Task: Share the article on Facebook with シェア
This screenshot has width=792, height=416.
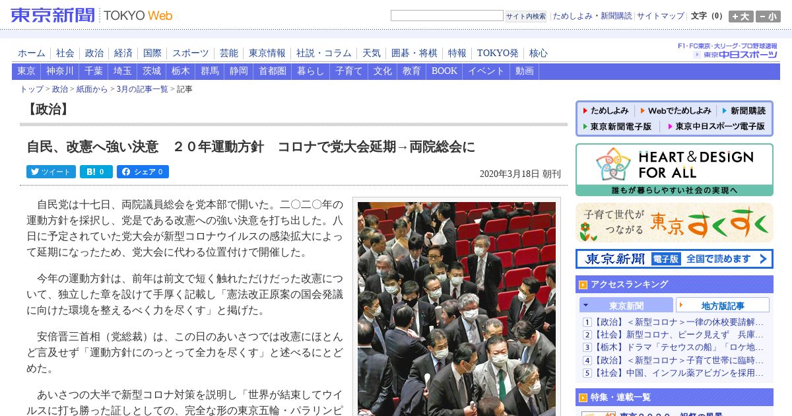Action: tap(143, 172)
